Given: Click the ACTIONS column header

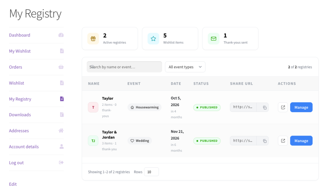Looking at the screenshot, I should click(287, 83).
